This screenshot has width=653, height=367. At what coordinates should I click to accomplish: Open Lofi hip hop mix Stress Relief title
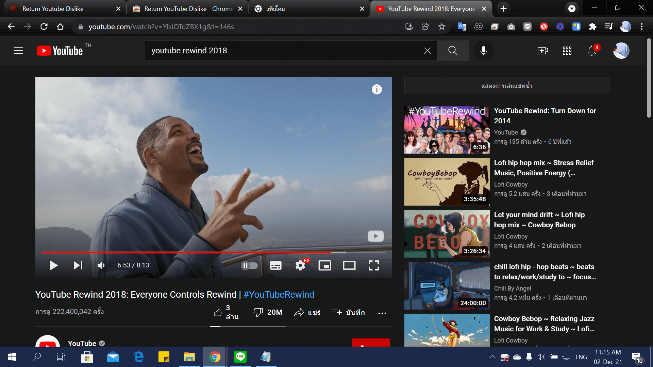544,168
